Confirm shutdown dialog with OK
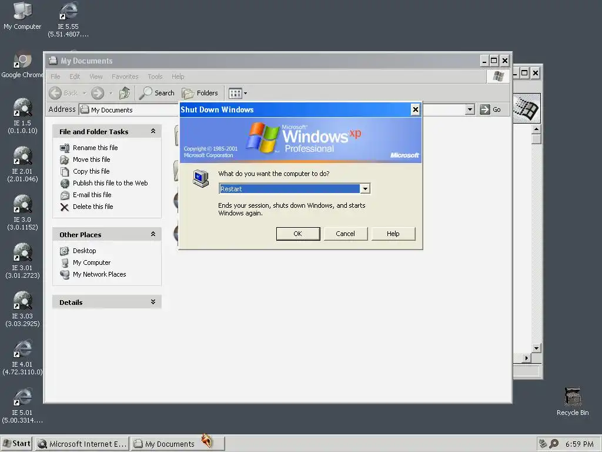 (x=298, y=234)
